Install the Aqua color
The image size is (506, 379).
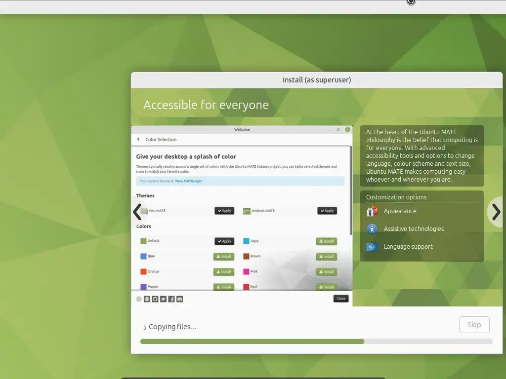[327, 241]
